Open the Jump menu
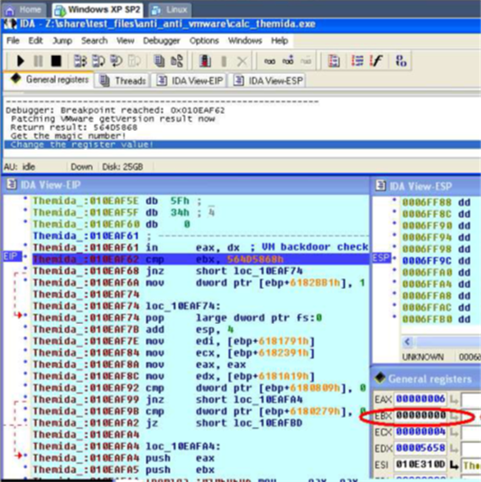481x482 pixels. click(x=62, y=41)
